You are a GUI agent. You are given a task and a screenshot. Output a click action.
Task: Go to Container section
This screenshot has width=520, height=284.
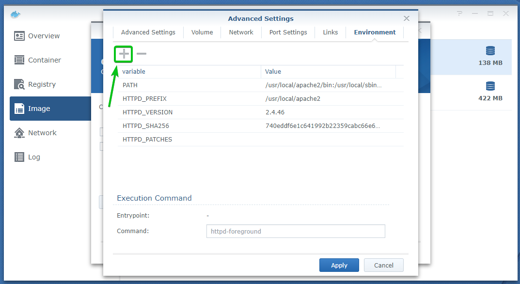coord(44,60)
